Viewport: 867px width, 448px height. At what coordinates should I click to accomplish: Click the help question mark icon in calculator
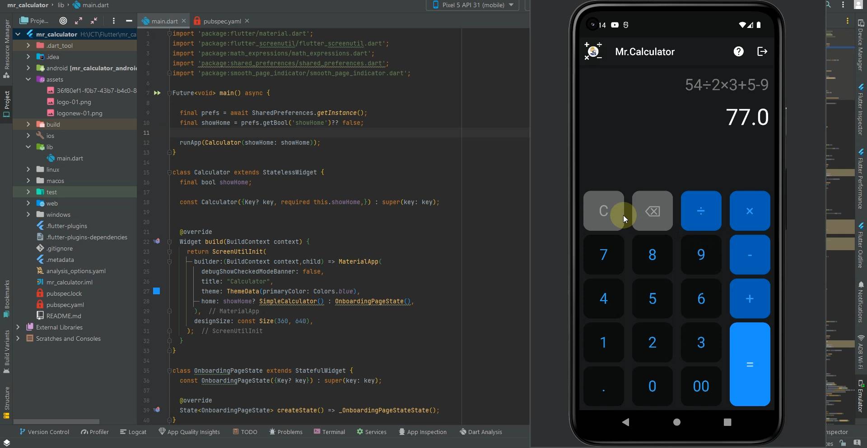[x=738, y=52]
